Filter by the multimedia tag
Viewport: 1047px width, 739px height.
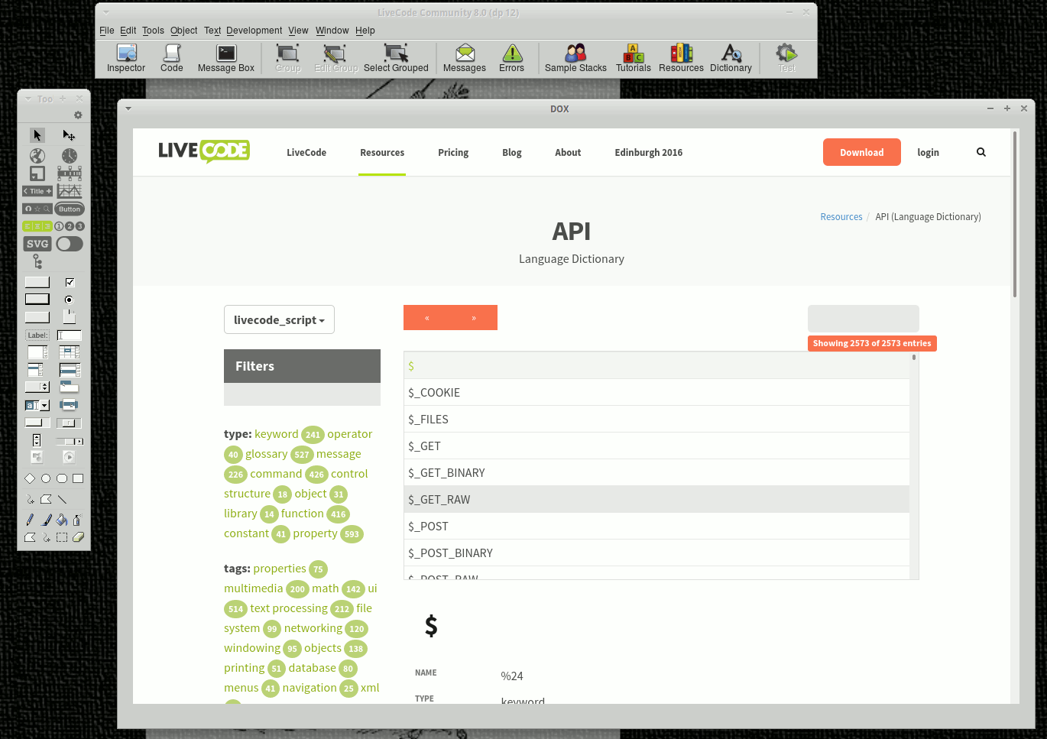pos(254,588)
